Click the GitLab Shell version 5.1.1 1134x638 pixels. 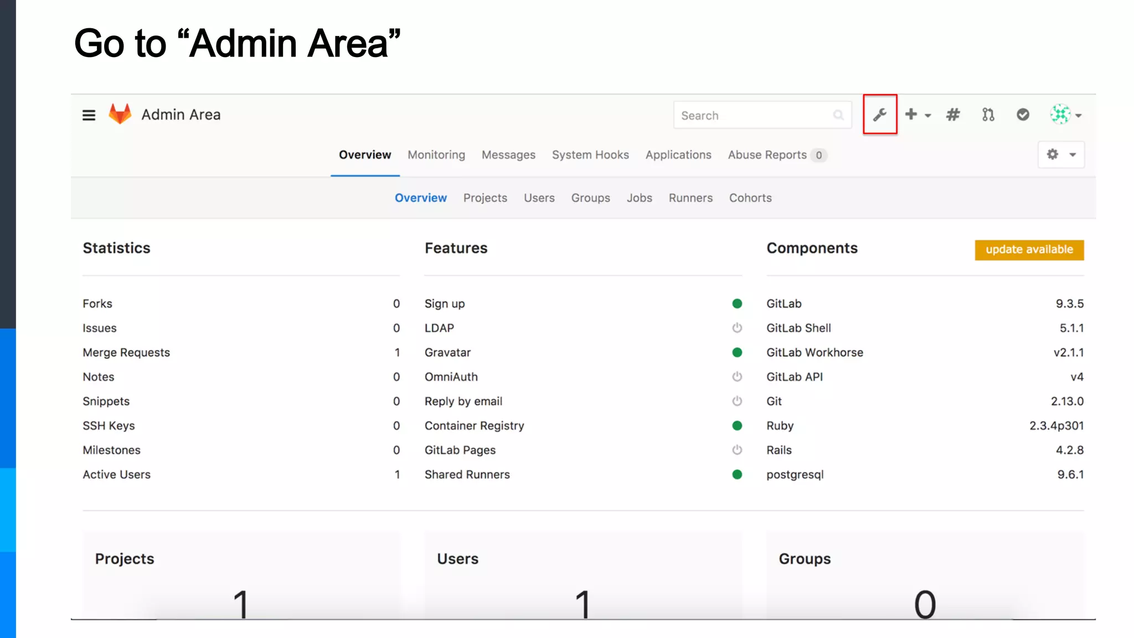point(1071,328)
